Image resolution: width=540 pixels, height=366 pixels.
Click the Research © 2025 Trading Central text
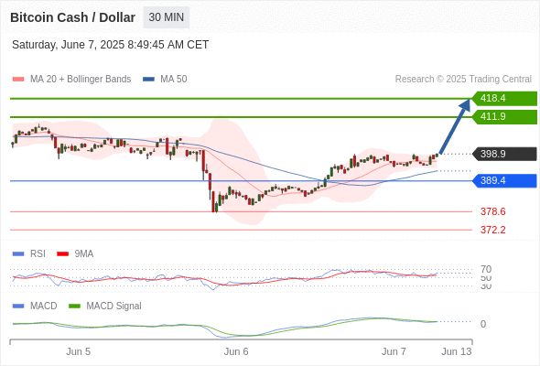click(x=463, y=80)
